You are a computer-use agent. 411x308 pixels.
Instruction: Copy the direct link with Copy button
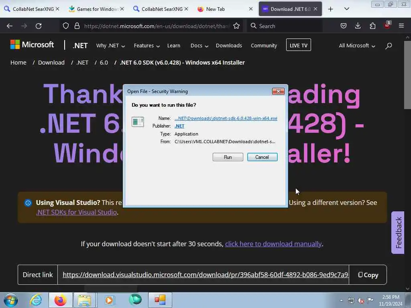[368, 275]
